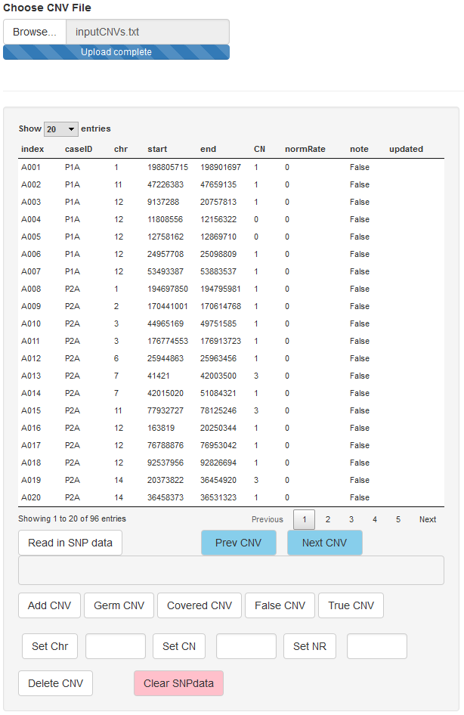This screenshot has width=464, height=715.
Task: Click Read in SNP data button
Action: tap(70, 543)
